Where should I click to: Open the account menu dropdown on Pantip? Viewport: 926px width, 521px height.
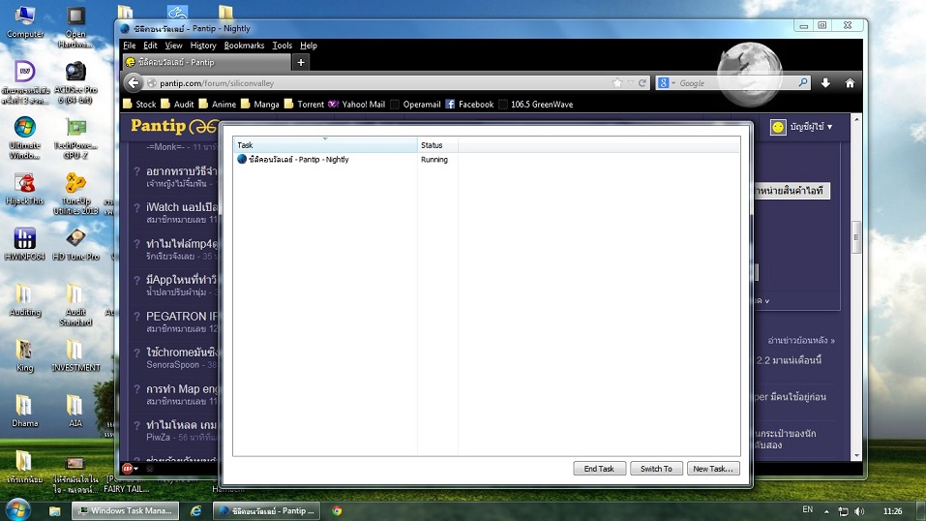[x=802, y=127]
